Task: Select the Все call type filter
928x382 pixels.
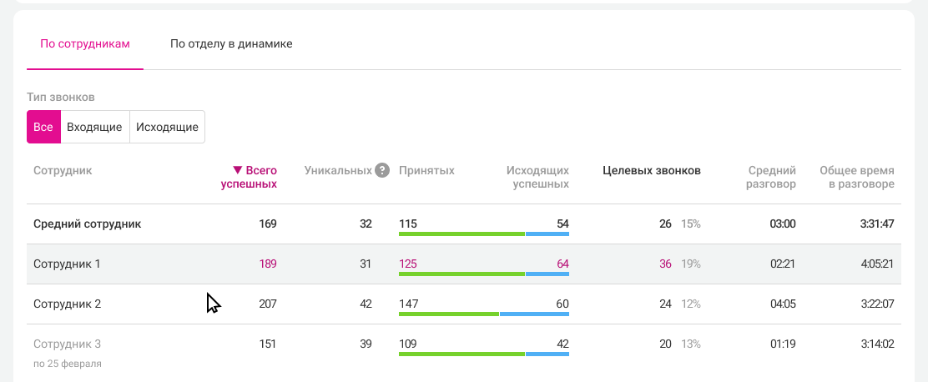Action: click(x=43, y=127)
